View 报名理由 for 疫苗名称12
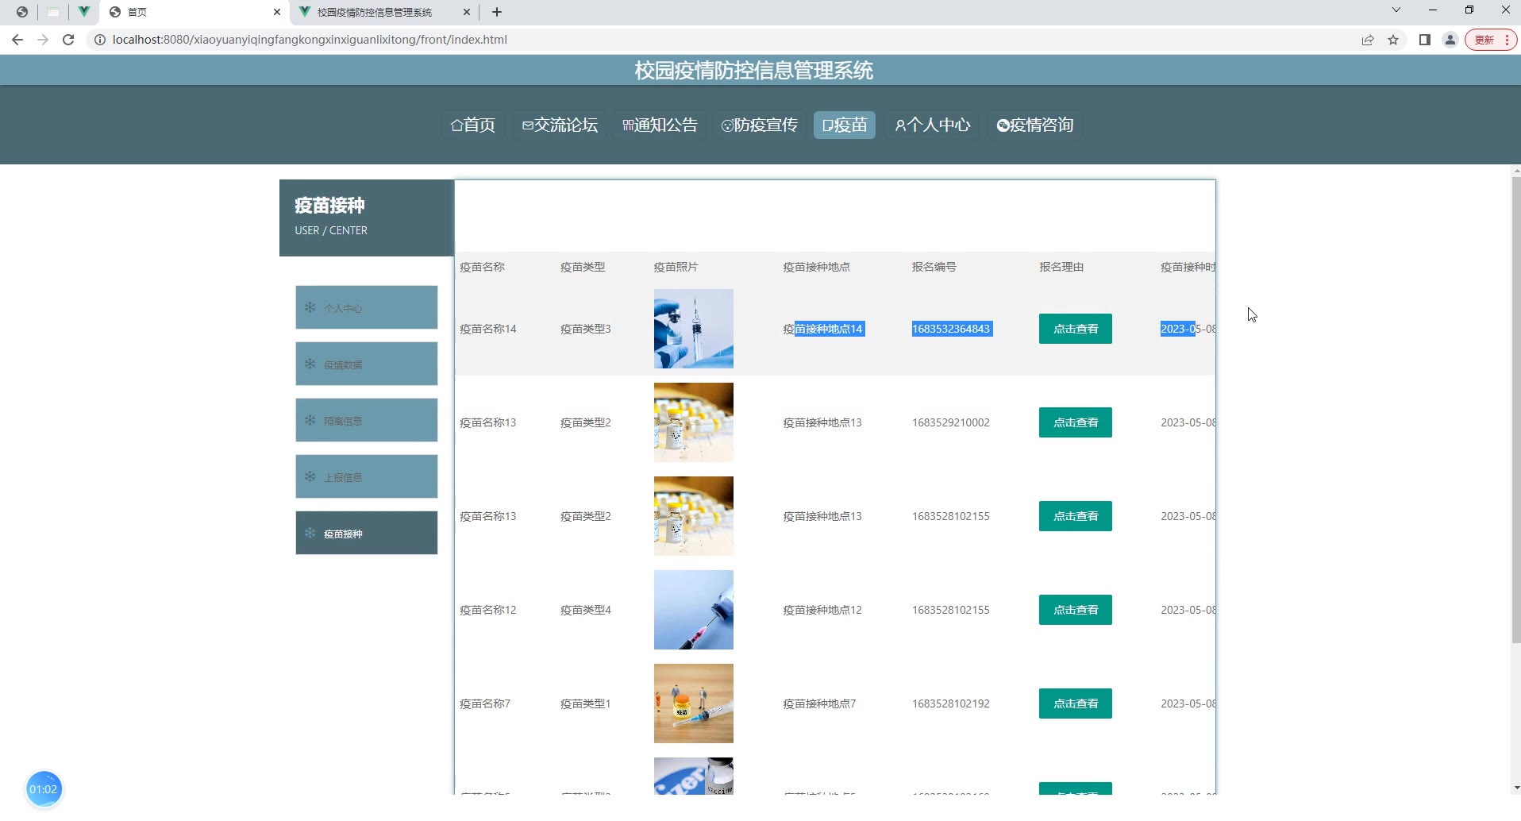The width and height of the screenshot is (1521, 821). [1076, 610]
